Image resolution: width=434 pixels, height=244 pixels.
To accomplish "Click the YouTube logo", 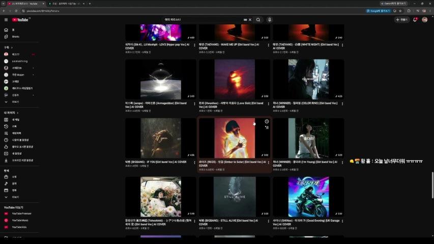I will [x=20, y=20].
